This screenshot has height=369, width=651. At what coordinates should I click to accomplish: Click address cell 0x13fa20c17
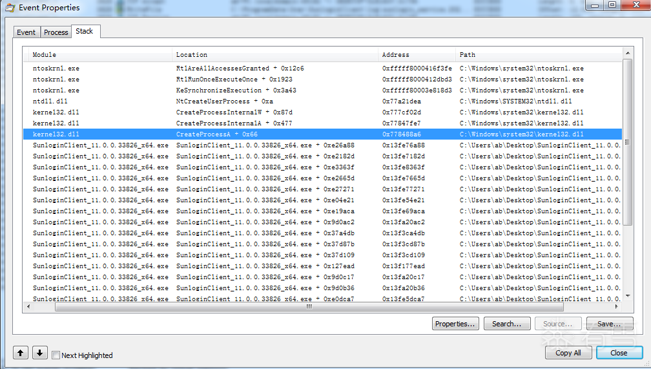tap(404, 278)
